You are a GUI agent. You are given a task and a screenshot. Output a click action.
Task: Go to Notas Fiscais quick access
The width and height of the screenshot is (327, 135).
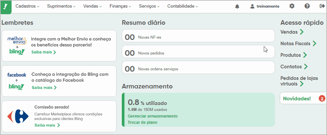click(296, 44)
